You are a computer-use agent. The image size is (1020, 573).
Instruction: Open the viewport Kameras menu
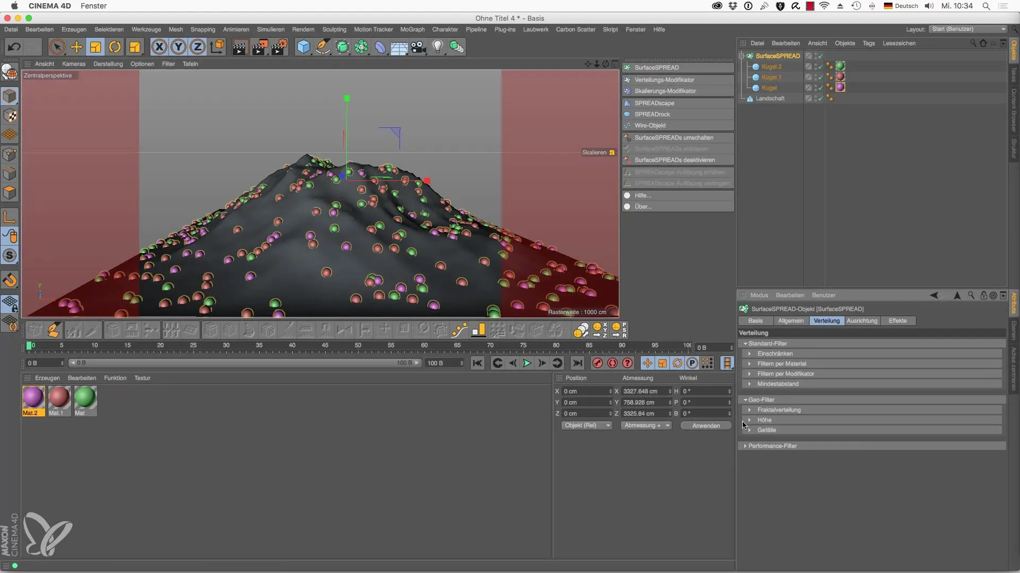point(74,64)
